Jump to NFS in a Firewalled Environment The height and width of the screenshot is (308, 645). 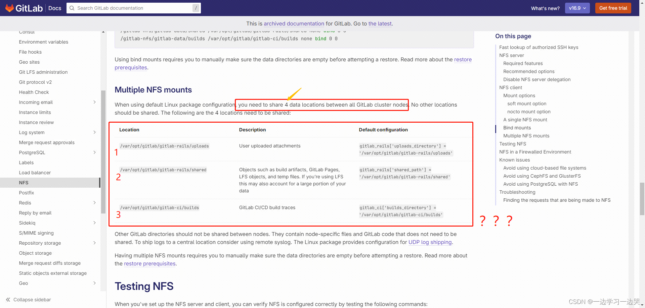pyautogui.click(x=535, y=152)
